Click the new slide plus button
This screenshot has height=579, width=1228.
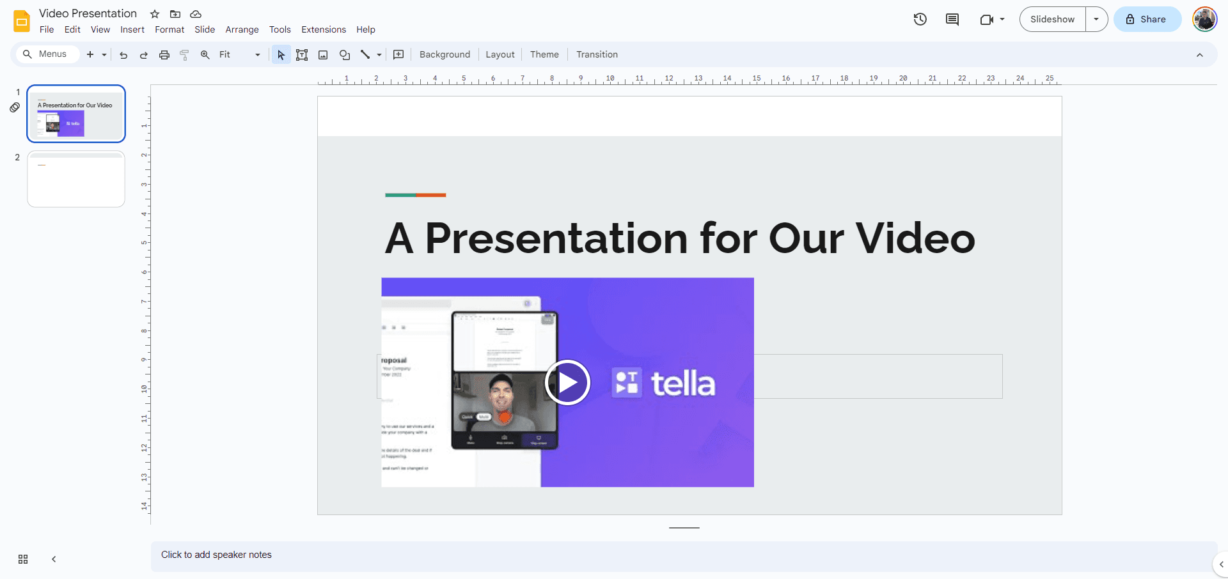click(90, 54)
